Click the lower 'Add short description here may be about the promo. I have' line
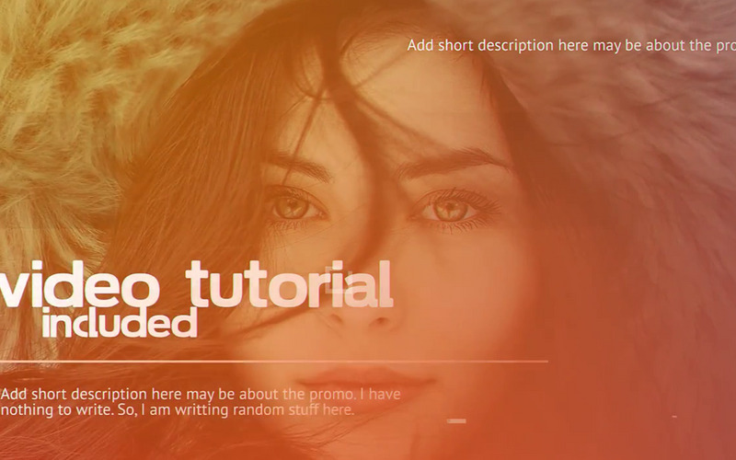This screenshot has width=736, height=460. [201, 395]
